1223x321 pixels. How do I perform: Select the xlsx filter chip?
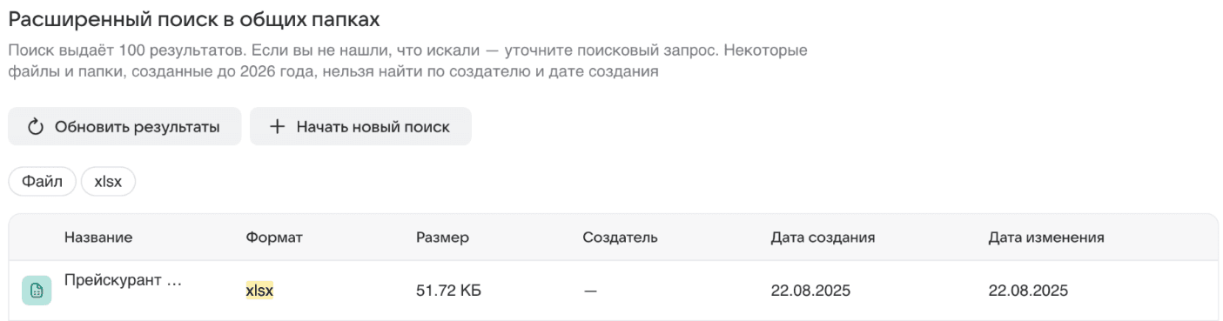coord(108,182)
